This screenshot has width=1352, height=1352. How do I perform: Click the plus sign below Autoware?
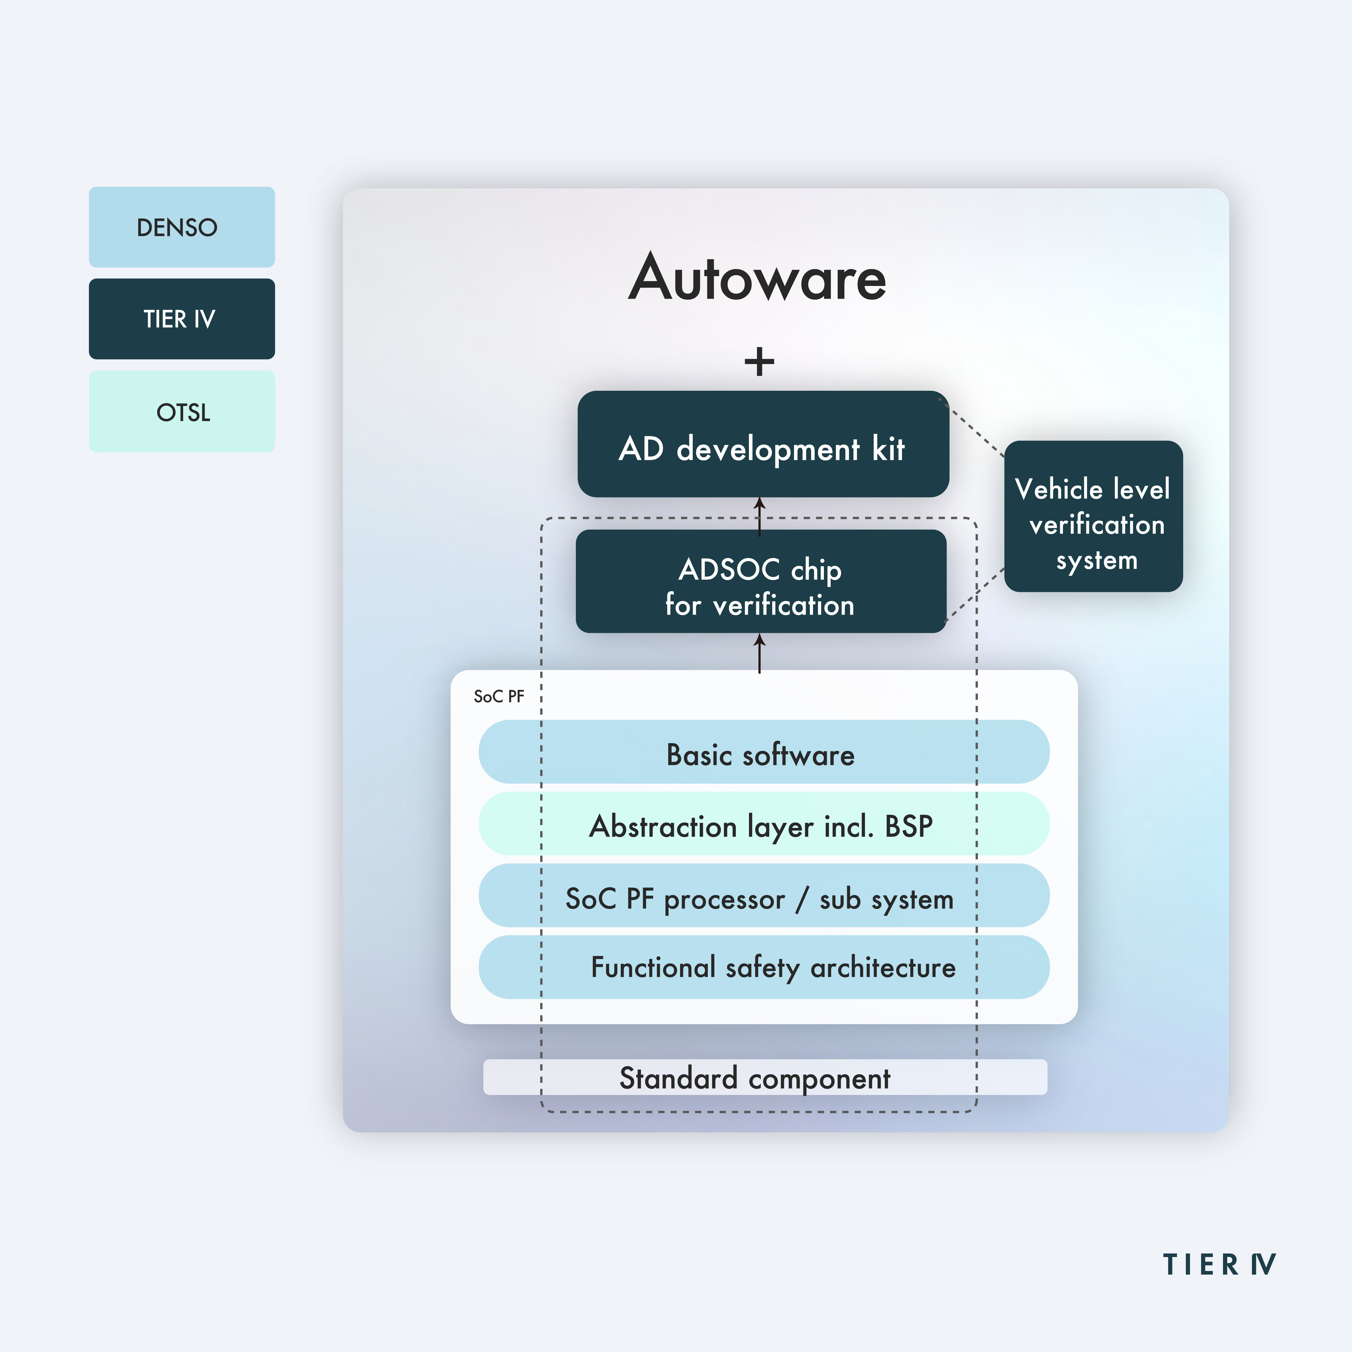759,362
